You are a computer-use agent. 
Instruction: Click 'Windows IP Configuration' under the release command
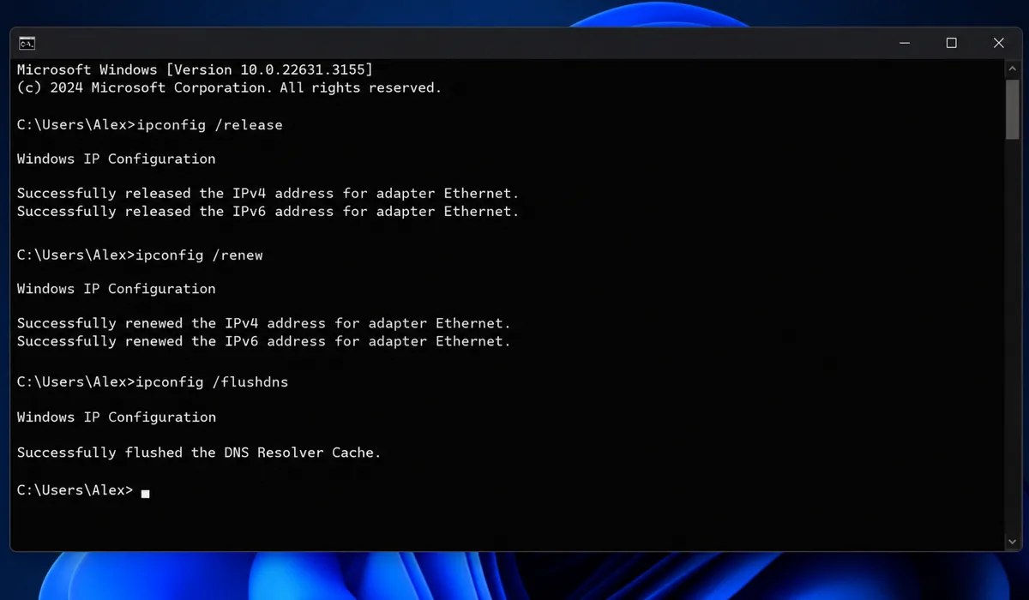click(117, 159)
